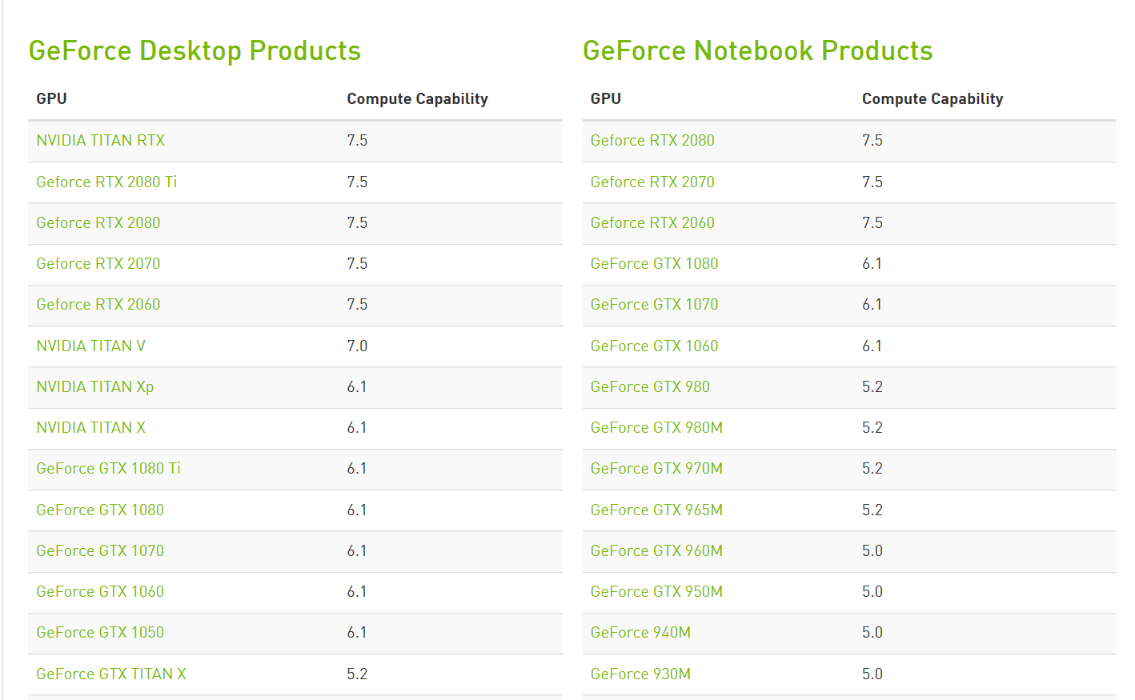Open the NVIDIA TITAN RTX link
The image size is (1135, 700).
coord(100,141)
